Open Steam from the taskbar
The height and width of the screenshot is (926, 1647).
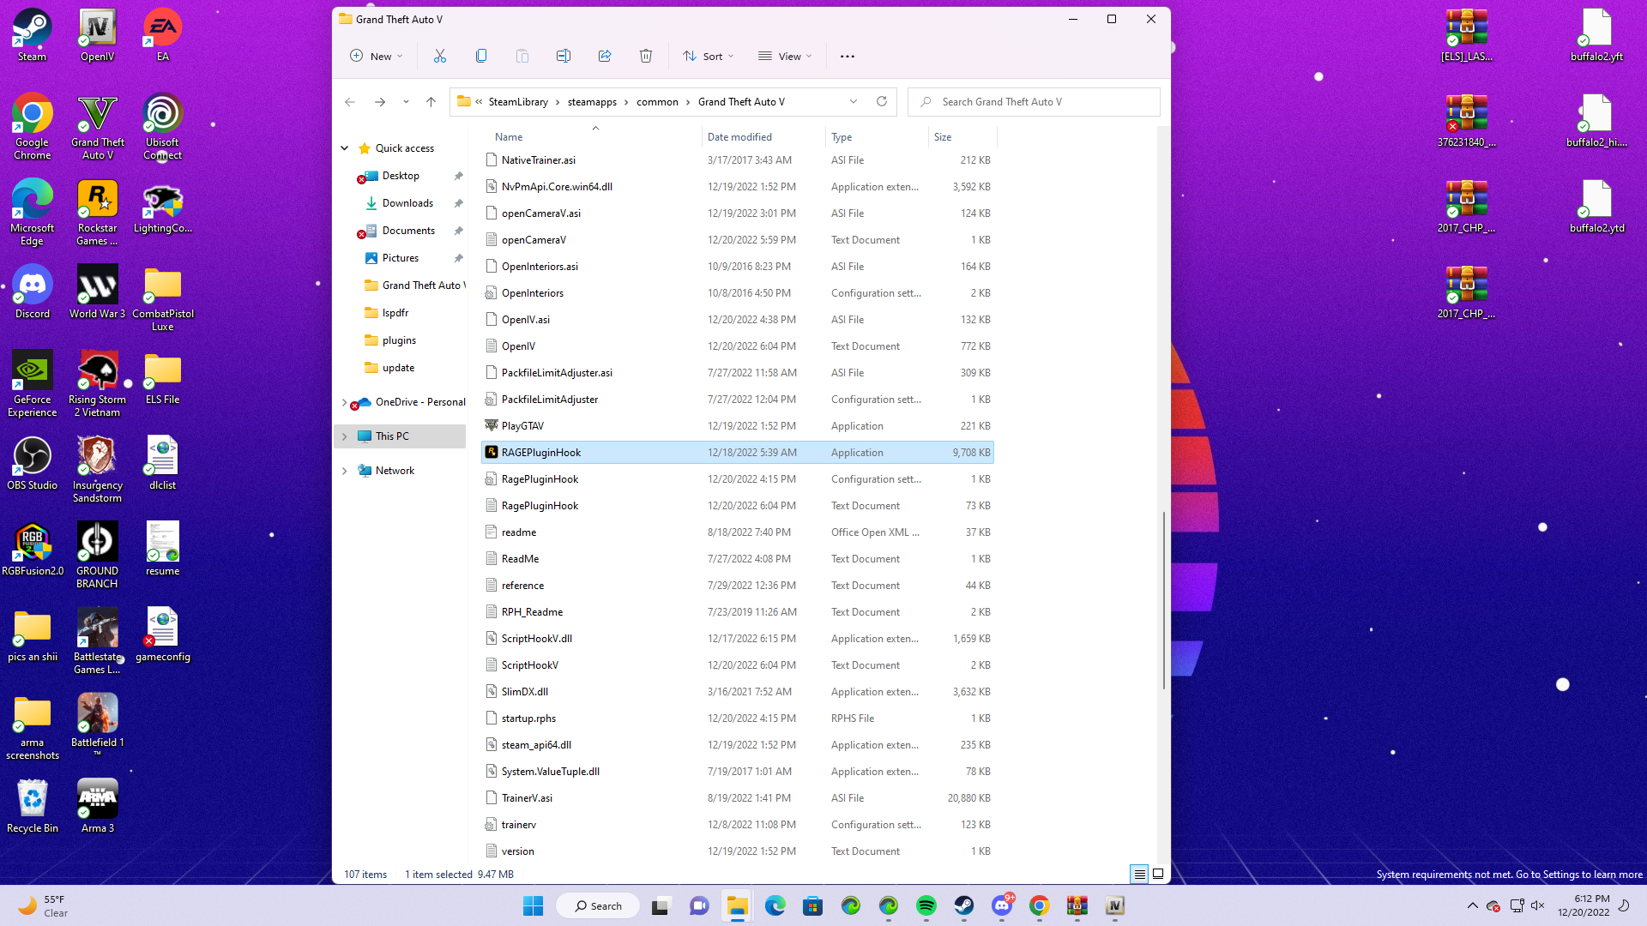(x=964, y=906)
